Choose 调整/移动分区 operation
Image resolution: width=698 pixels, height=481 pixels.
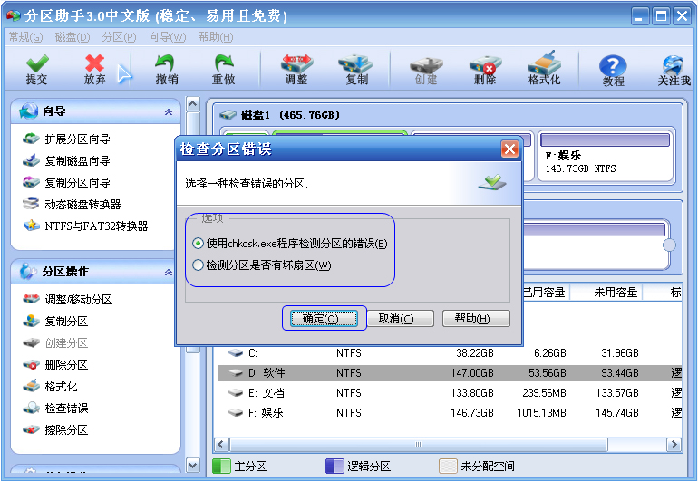[68, 300]
